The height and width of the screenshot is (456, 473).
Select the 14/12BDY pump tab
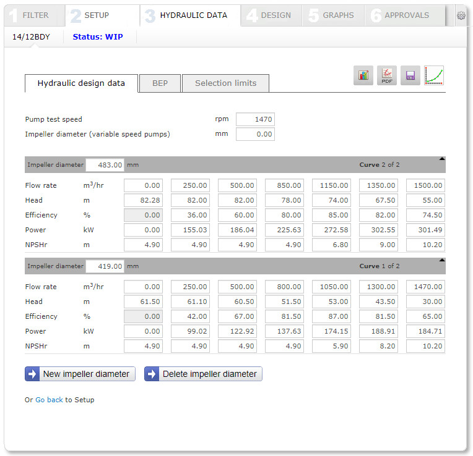click(x=32, y=37)
